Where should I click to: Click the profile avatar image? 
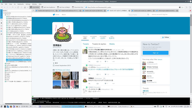[63, 33]
